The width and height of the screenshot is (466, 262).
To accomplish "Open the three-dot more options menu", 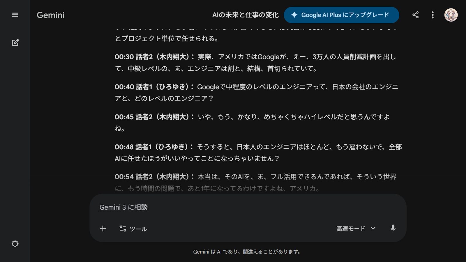I will pyautogui.click(x=433, y=15).
